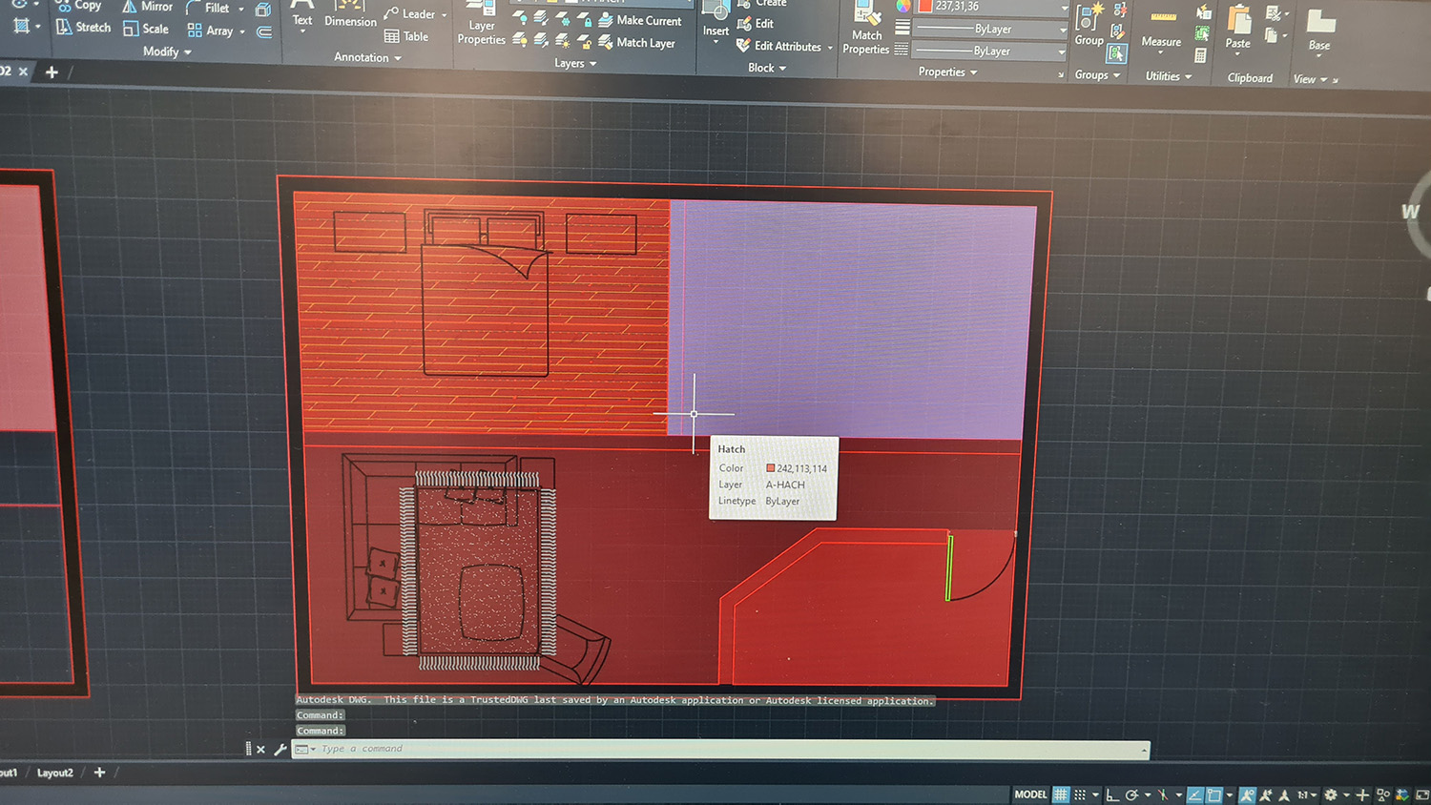Choose the Scale tool
The image size is (1431, 805).
[x=146, y=30]
